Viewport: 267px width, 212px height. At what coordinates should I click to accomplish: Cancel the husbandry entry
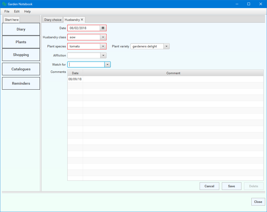pyautogui.click(x=209, y=186)
